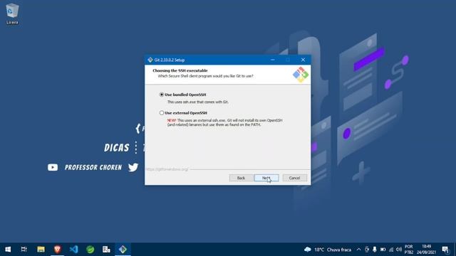Click the Chuva fraca weather text
This screenshot has height=256, width=456.
(x=339, y=250)
